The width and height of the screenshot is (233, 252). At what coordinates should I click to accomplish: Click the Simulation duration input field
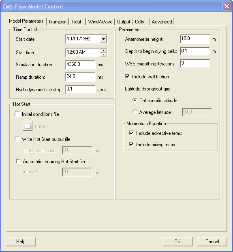[x=80, y=65]
